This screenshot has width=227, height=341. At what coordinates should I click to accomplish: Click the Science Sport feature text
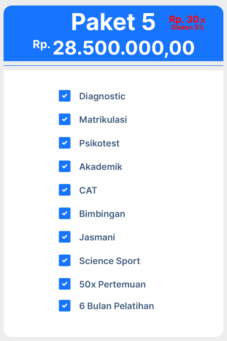[x=110, y=261]
